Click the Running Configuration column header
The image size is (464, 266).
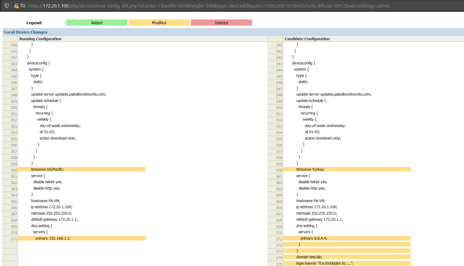40,39
